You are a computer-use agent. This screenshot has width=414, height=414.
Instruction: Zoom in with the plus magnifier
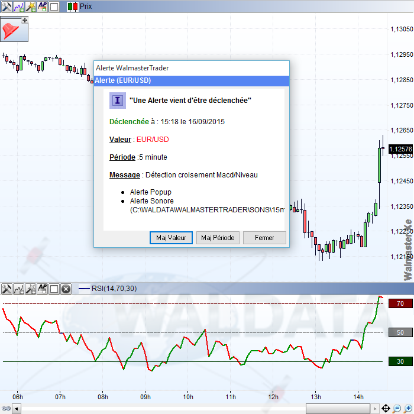pos(408,409)
